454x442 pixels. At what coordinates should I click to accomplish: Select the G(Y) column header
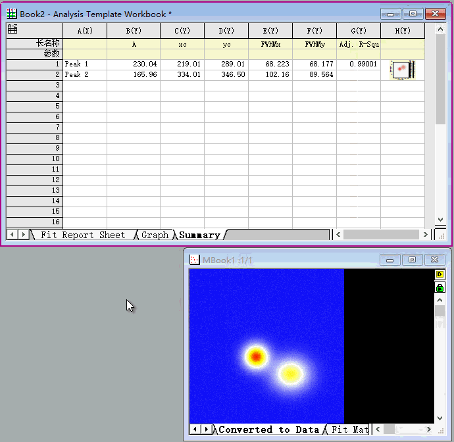pyautogui.click(x=358, y=31)
